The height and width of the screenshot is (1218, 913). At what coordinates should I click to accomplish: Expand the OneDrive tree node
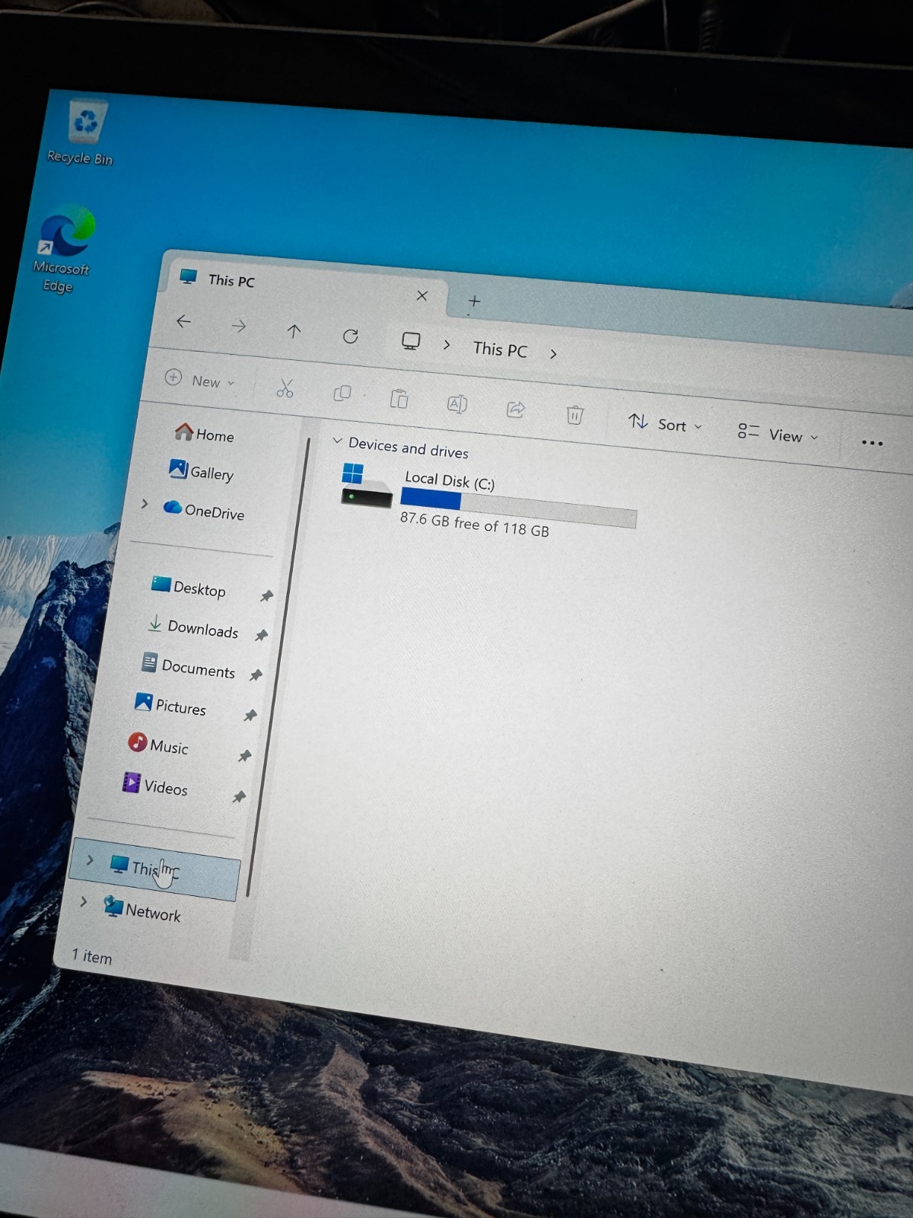pyautogui.click(x=145, y=503)
